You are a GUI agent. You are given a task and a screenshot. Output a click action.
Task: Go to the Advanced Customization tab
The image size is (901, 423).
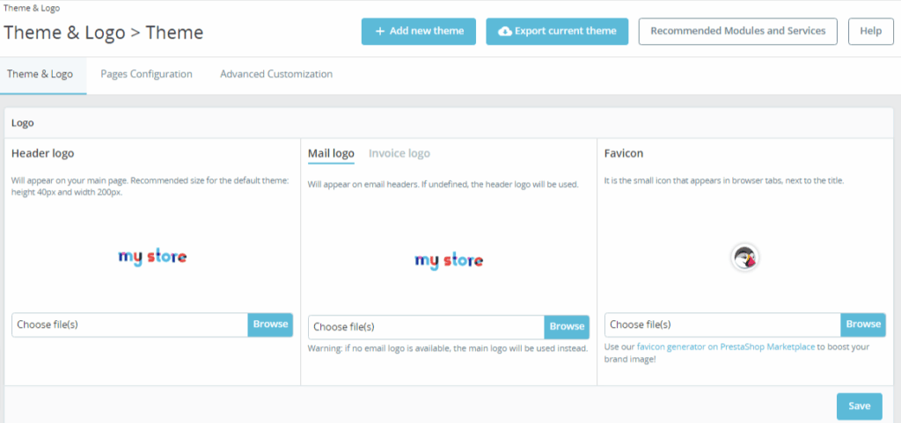(x=276, y=75)
